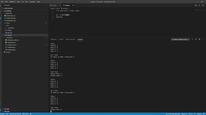Create a new terminal with plus icon
Viewport: 206px width, 115px height.
192,39
